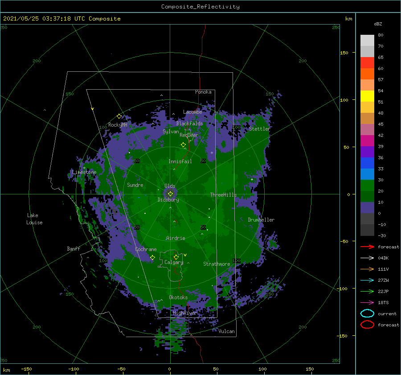Click the Banff label
Image resolution: width=401 pixels, height=375 pixels.
[x=74, y=248]
